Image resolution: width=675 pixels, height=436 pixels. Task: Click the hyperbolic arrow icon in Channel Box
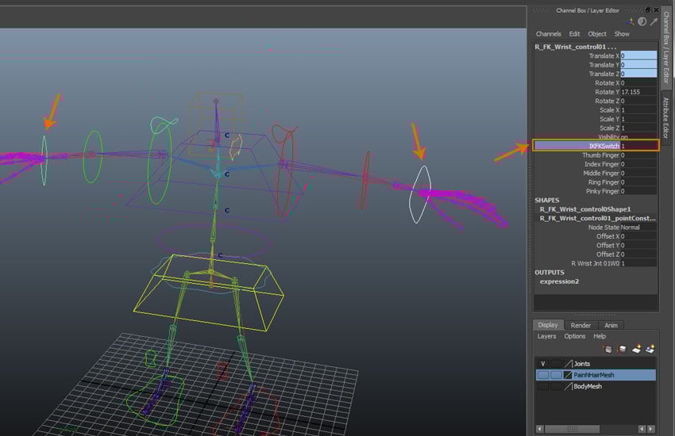pyautogui.click(x=653, y=21)
